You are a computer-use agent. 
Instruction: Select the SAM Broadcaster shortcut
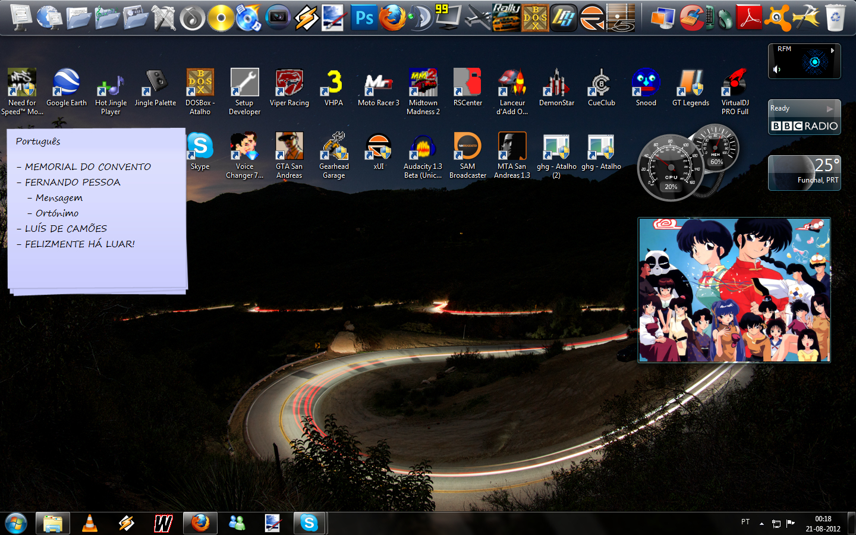click(468, 155)
